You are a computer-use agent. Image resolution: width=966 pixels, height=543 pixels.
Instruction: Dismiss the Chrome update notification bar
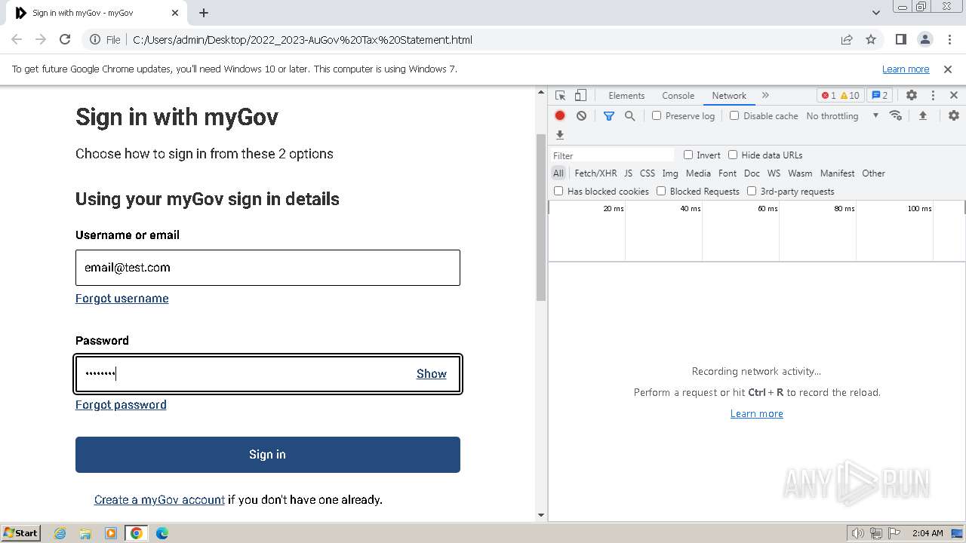click(948, 69)
